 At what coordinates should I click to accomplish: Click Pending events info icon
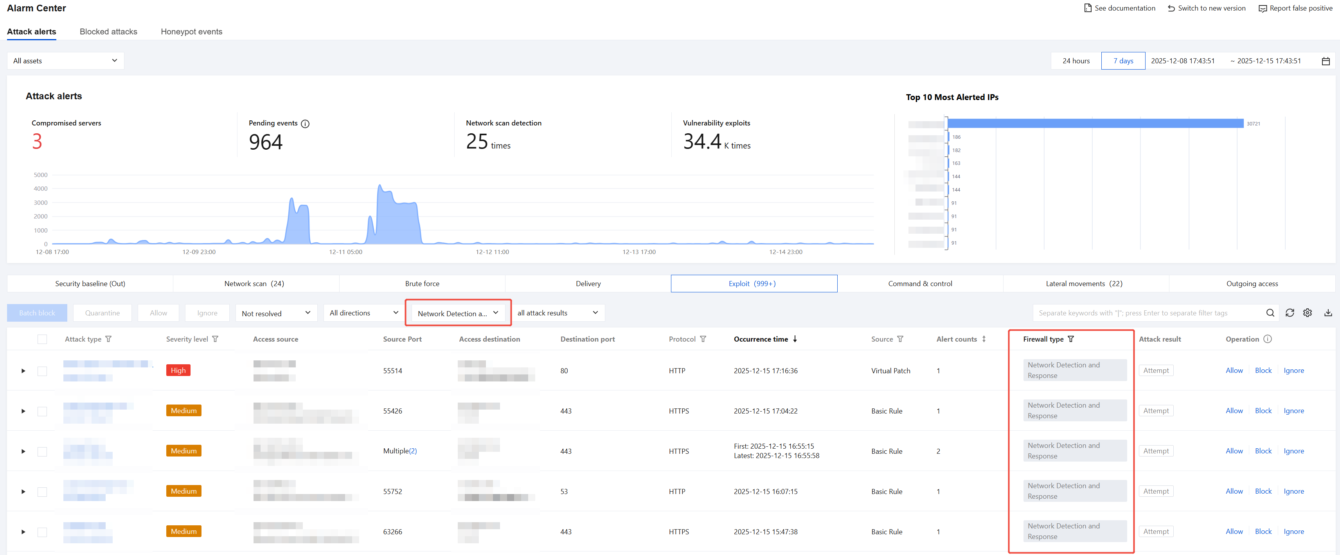(305, 124)
